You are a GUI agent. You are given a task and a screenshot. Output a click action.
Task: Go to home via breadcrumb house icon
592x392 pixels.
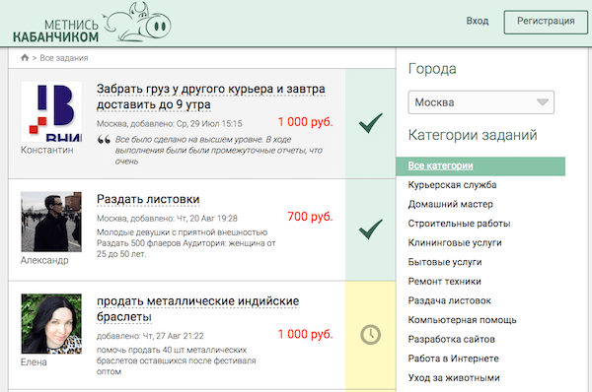tap(25, 57)
